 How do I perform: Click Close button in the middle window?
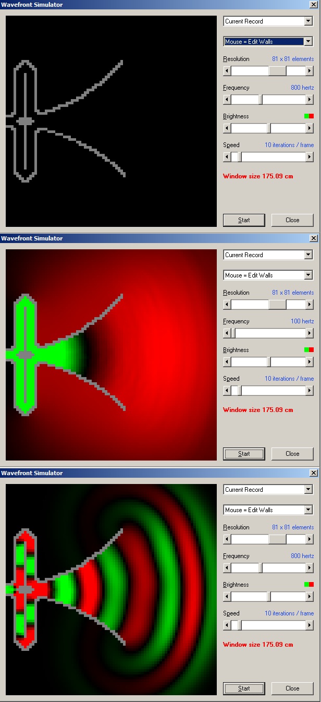pos(292,454)
